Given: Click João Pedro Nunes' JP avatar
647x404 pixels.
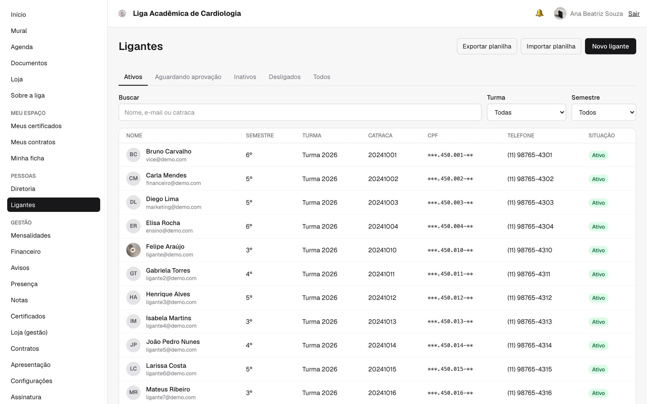Looking at the screenshot, I should click(133, 345).
